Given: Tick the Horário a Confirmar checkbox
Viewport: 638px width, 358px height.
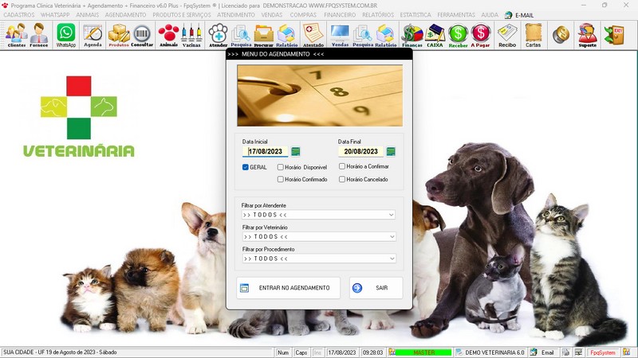Looking at the screenshot, I should click(x=342, y=166).
